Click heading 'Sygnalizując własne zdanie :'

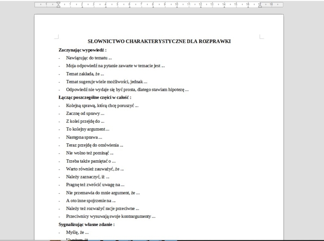pos(86,224)
